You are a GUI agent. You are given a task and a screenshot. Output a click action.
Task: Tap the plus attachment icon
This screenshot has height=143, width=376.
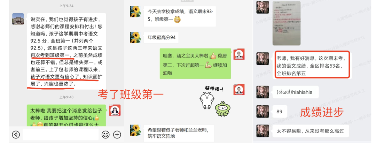[x=117, y=135]
